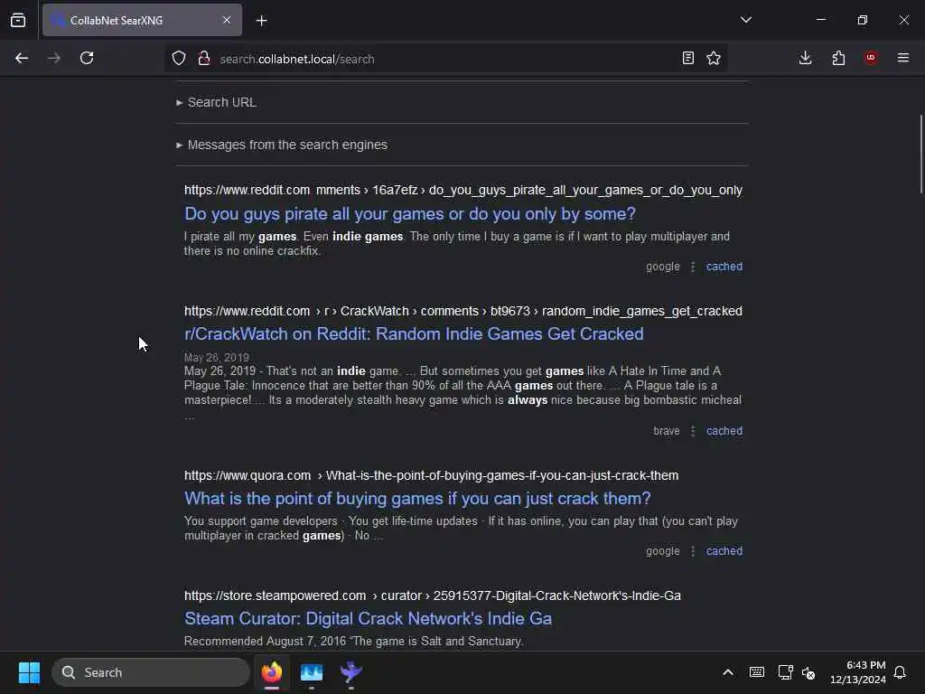Click the forward navigation arrow
Image resolution: width=925 pixels, height=694 pixels.
(54, 58)
